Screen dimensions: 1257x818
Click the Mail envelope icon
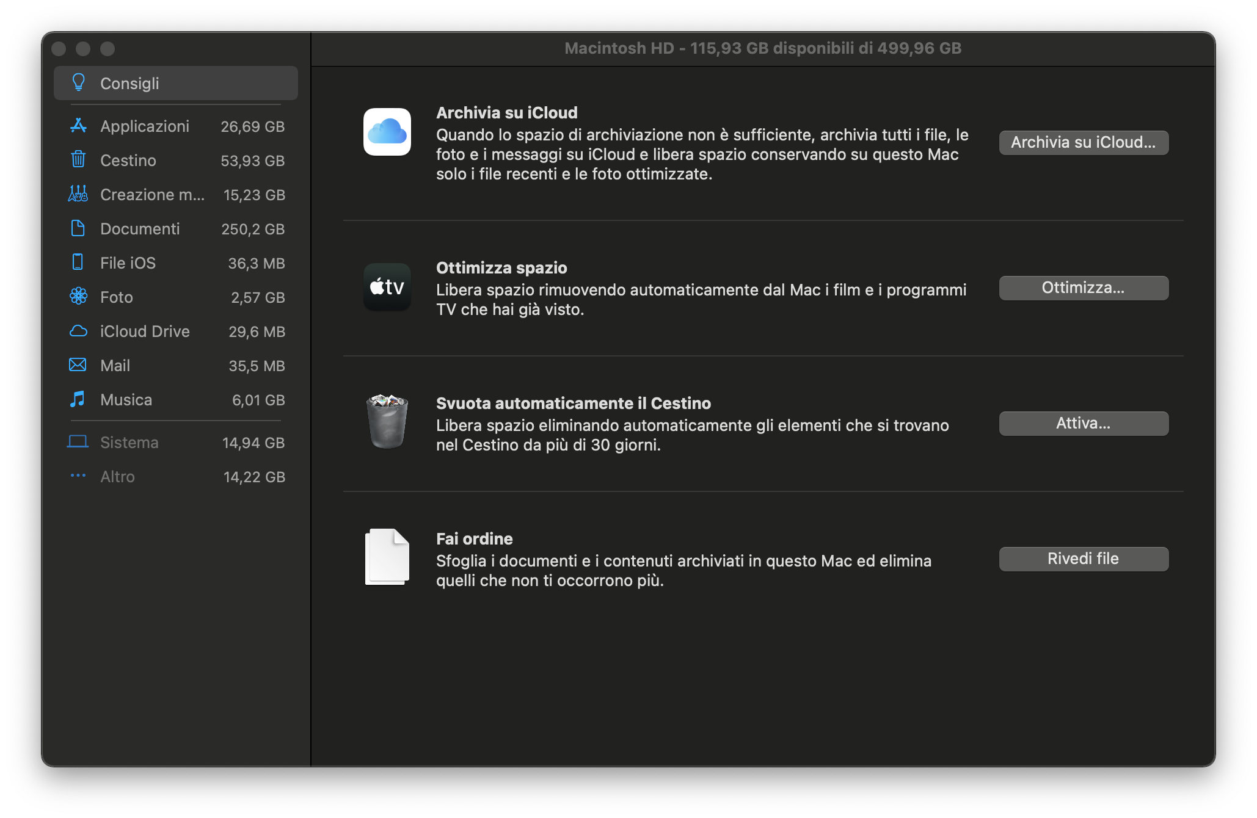pos(78,364)
